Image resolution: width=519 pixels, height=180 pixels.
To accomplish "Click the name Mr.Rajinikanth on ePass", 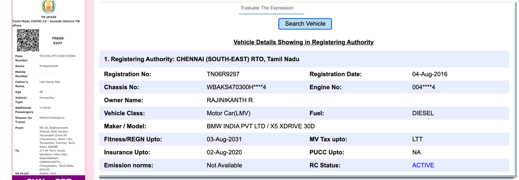I will coord(49,66).
